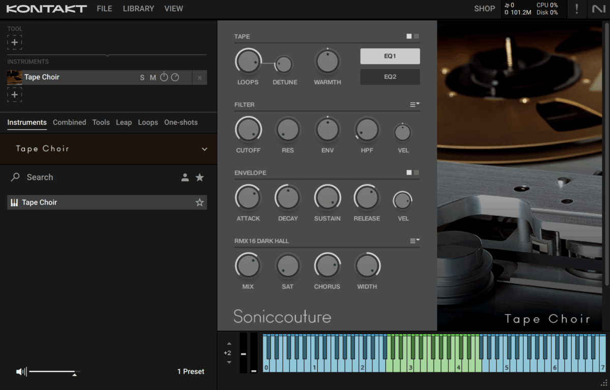
Task: Click the DETUNE knob
Action: (x=284, y=64)
